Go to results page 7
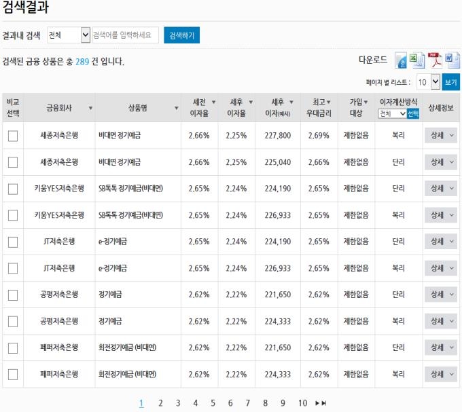The height and width of the screenshot is (412, 462). [248, 403]
